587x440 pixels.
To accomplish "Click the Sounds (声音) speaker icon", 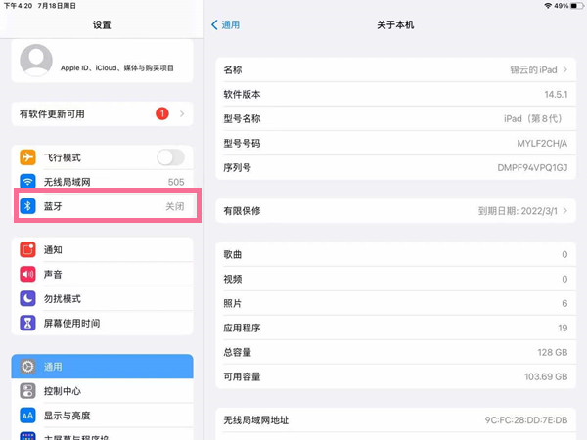I will click(27, 274).
